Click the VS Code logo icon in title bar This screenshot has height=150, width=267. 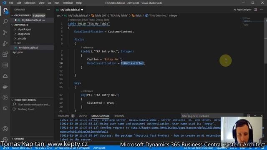click(x=4, y=3)
